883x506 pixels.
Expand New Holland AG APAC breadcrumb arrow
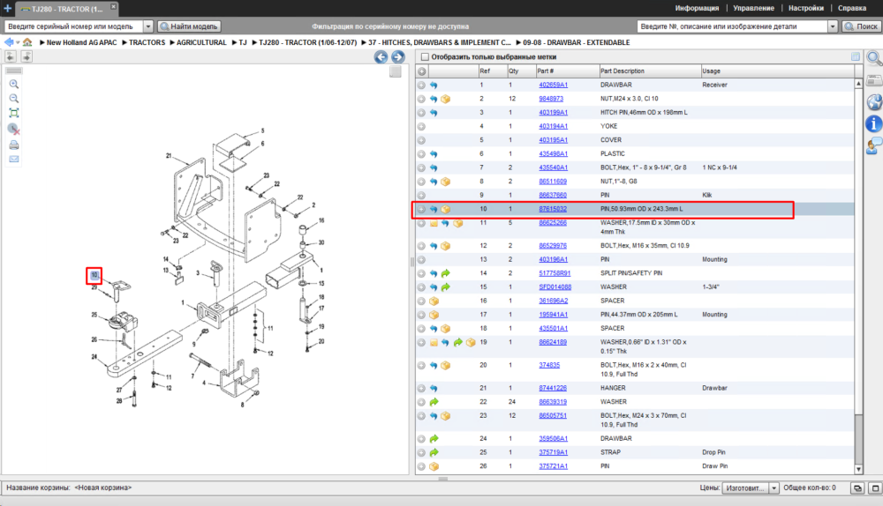(42, 42)
